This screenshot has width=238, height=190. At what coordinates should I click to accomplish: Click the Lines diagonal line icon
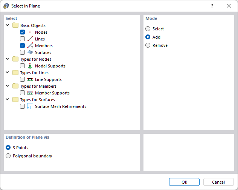point(30,39)
